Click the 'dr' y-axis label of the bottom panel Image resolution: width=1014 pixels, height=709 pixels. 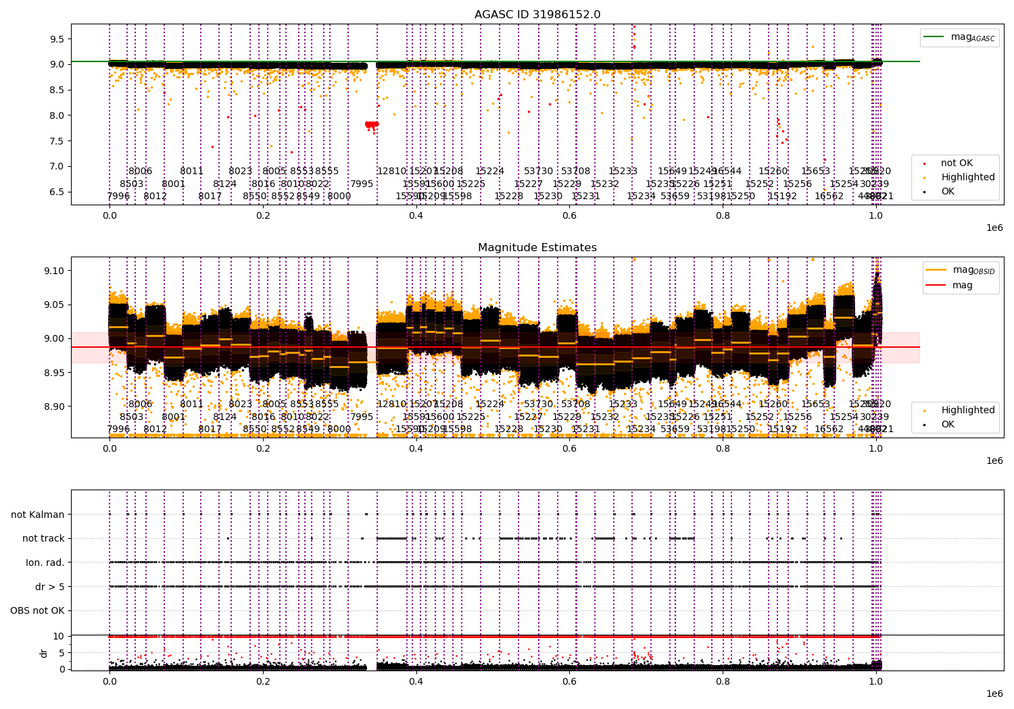pyautogui.click(x=43, y=653)
